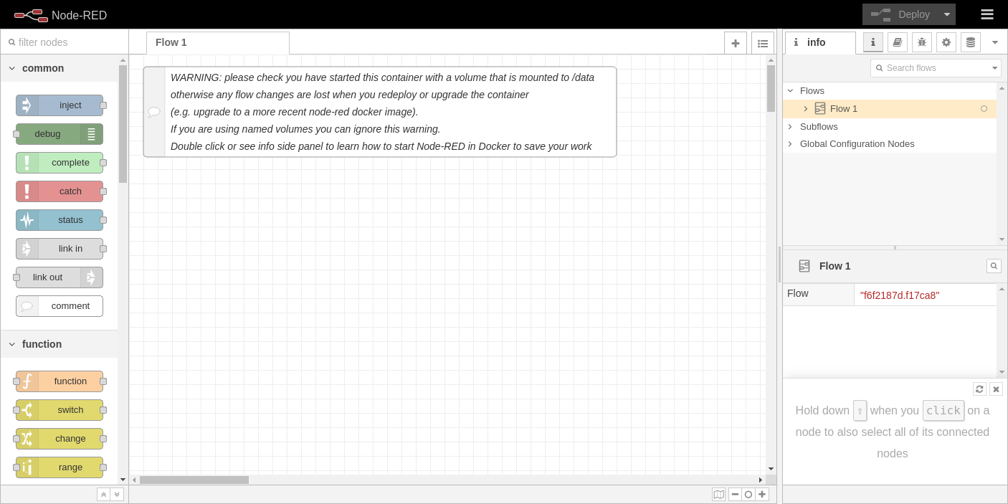Screen dimensions: 1008x504
Task: Collapse all palette categories
Action: (104, 495)
